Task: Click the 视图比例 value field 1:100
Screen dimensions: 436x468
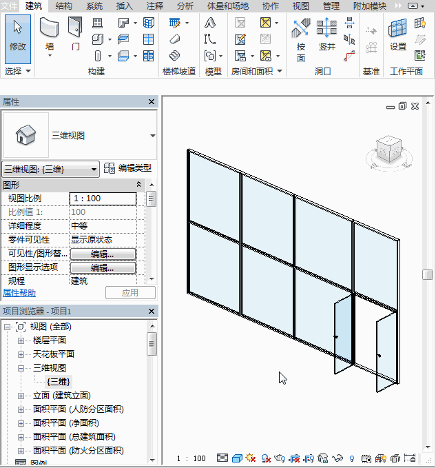Action: tap(103, 199)
